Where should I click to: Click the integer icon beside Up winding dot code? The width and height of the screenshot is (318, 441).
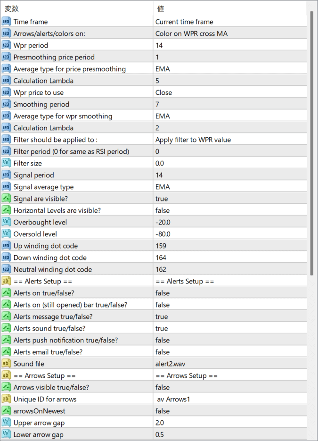click(6, 246)
